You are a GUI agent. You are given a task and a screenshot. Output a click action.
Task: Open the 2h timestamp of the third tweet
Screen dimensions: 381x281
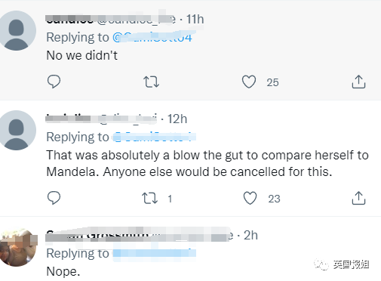click(250, 235)
